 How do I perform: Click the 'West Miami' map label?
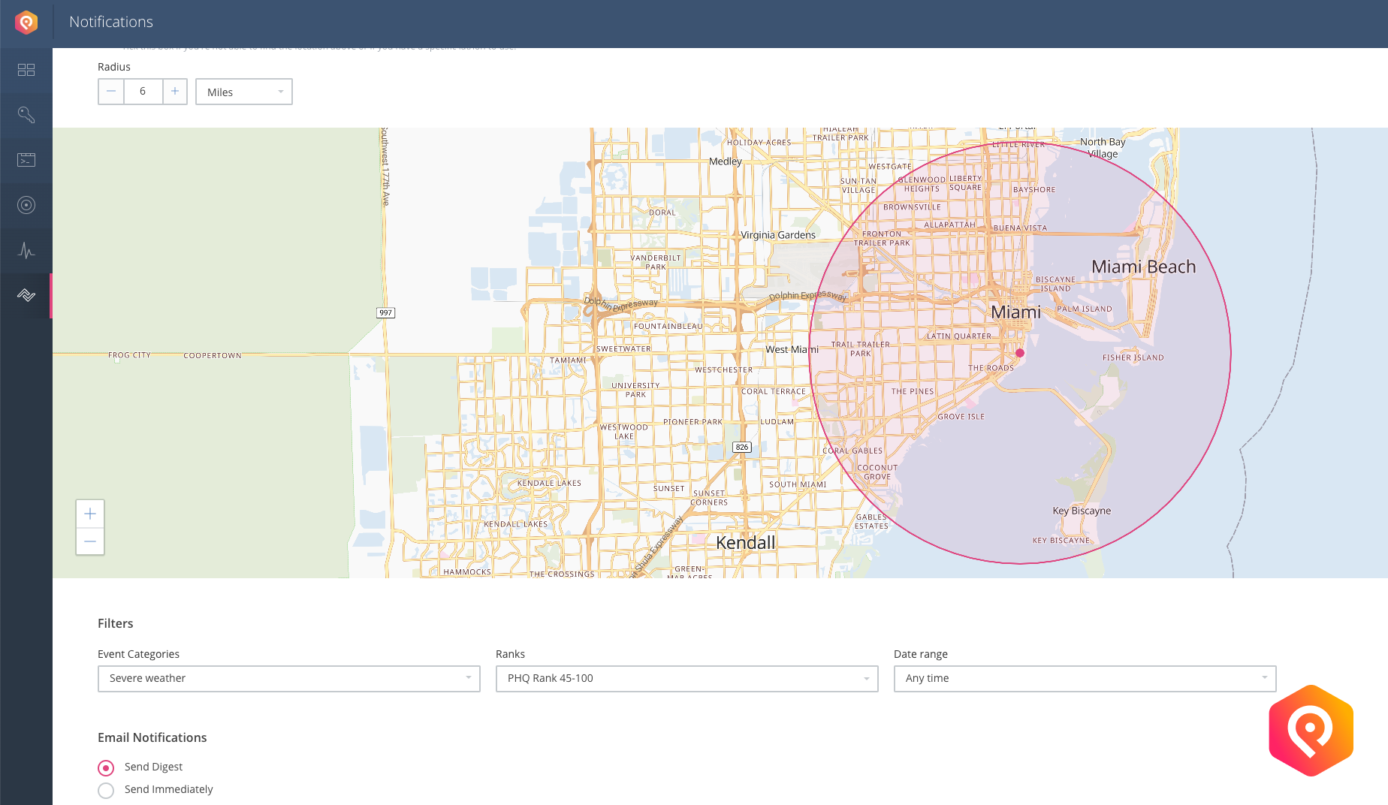[x=792, y=349]
